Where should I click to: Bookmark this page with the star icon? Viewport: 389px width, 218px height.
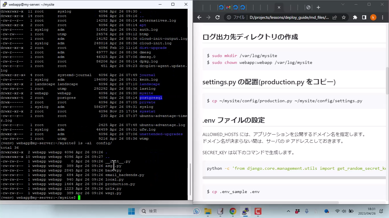click(x=344, y=17)
